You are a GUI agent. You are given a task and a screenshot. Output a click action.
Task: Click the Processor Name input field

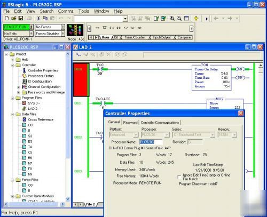[x=151, y=142]
